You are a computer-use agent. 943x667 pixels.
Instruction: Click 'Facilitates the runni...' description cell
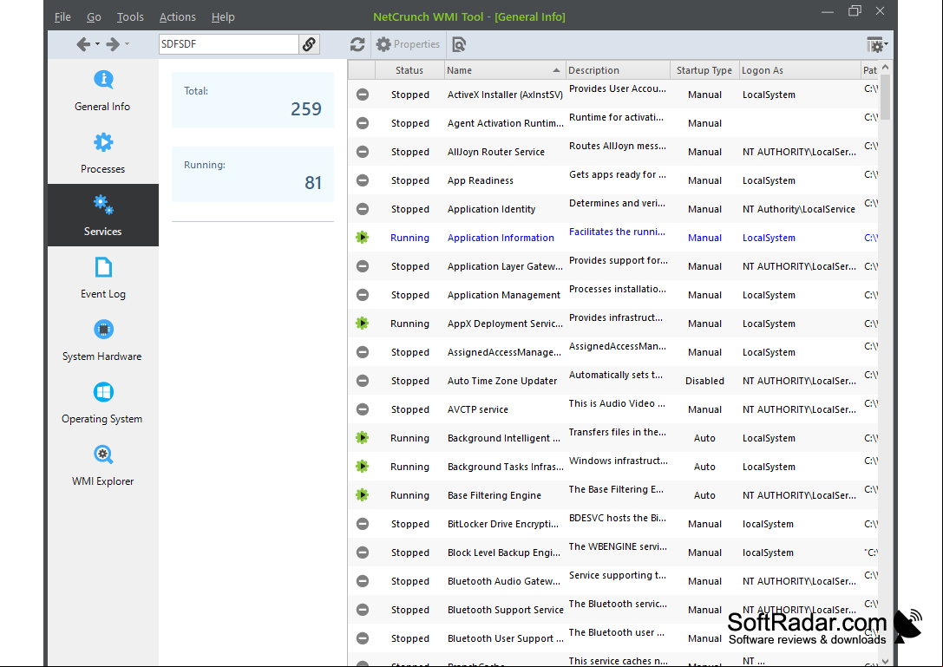tap(617, 232)
